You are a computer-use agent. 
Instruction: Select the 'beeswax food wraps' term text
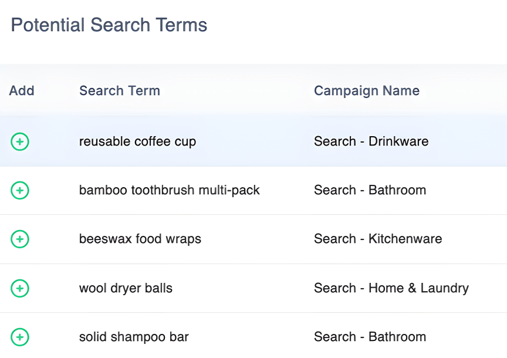pos(140,239)
